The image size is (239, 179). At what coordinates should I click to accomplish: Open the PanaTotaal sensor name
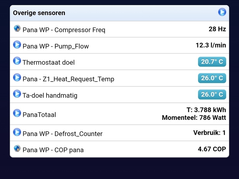[x=39, y=115]
